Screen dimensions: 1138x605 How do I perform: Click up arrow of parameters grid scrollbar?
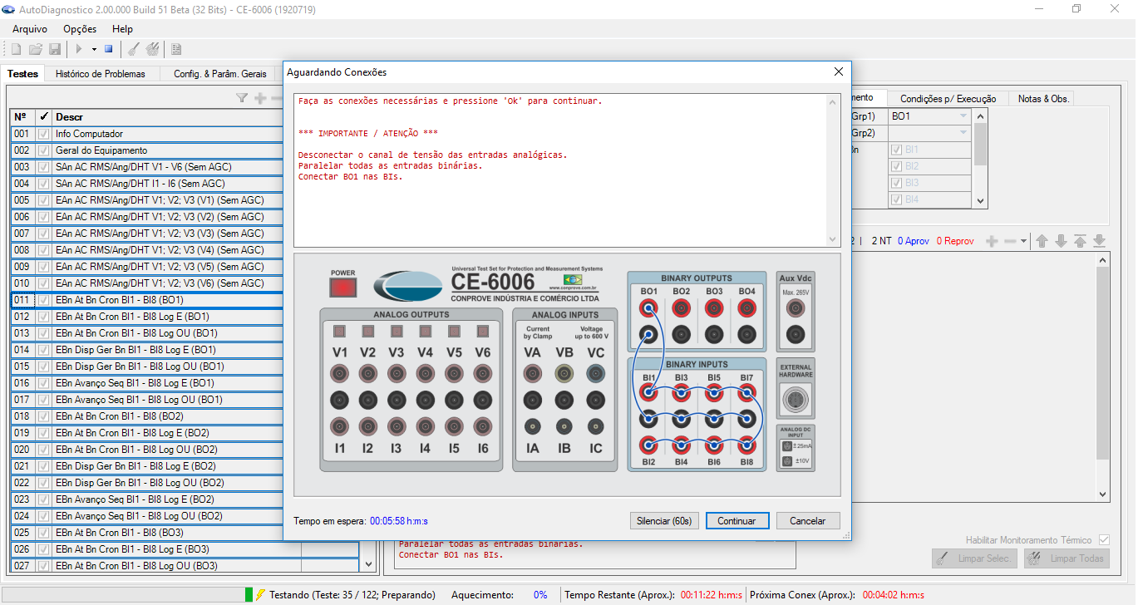(x=981, y=116)
